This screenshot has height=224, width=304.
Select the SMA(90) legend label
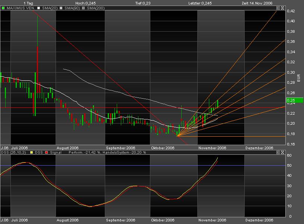[72, 8]
